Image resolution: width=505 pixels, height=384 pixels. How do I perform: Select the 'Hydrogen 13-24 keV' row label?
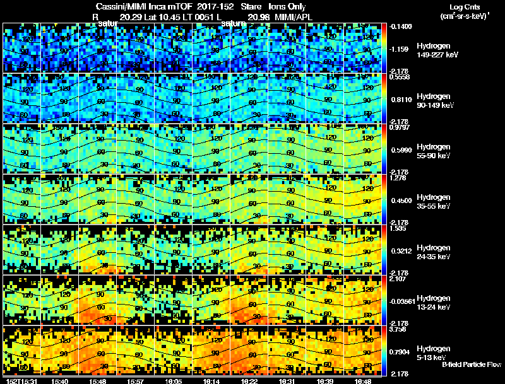tap(433, 303)
